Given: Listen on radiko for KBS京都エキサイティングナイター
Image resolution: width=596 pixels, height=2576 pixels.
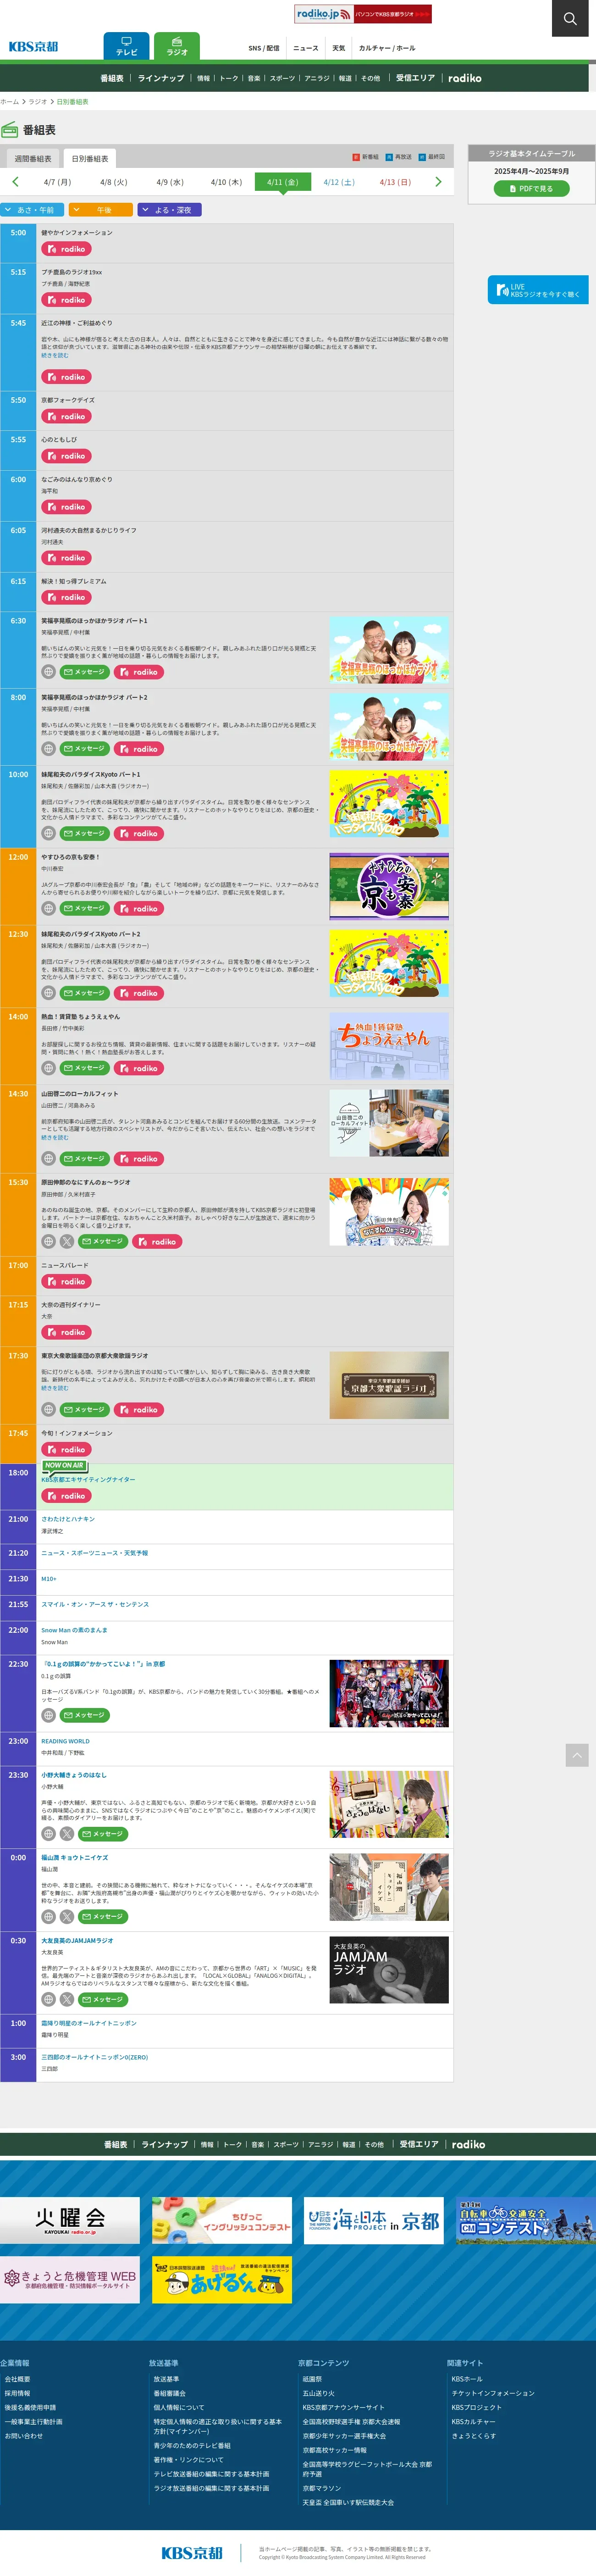Looking at the screenshot, I should coord(66,1496).
